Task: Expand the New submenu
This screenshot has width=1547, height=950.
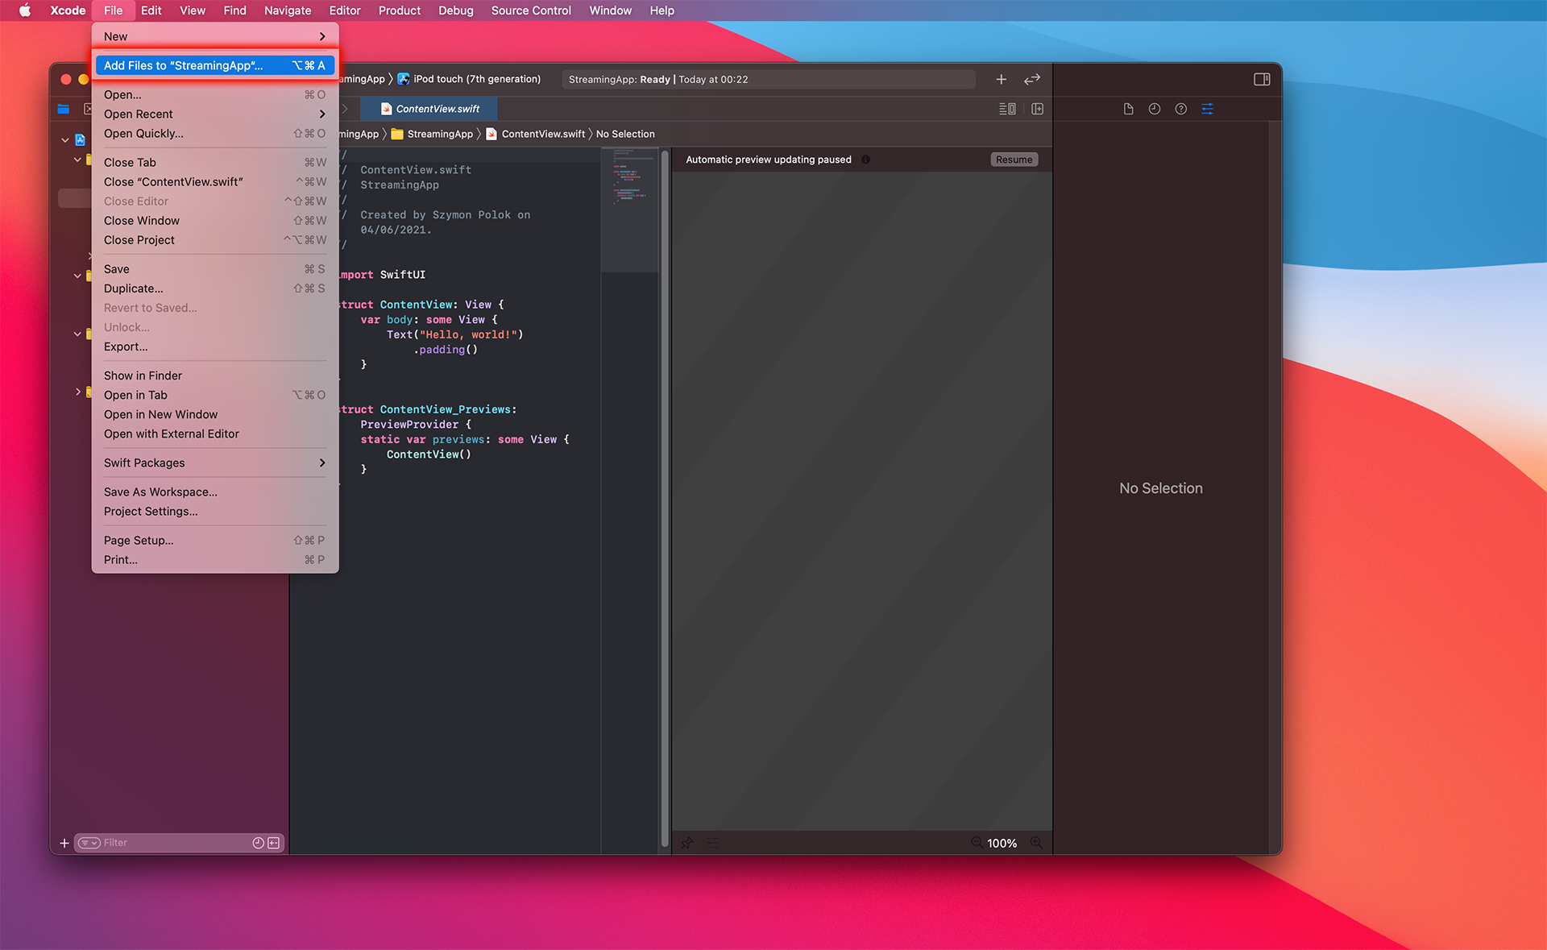Action: pyautogui.click(x=215, y=36)
